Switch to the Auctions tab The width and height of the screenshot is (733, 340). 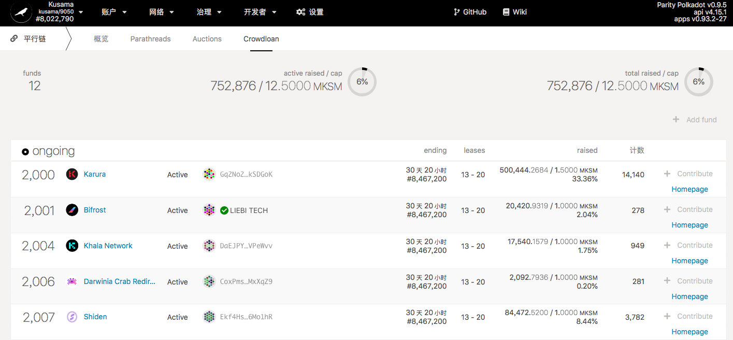[207, 39]
